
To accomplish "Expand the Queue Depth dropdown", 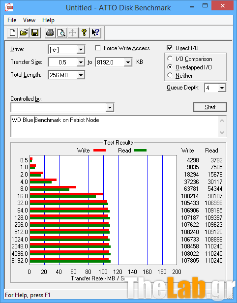I will click(x=222, y=88).
